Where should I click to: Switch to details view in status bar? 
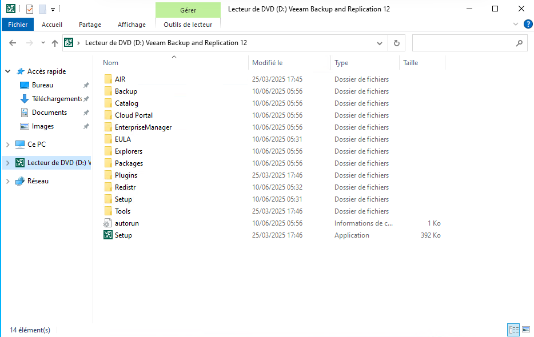point(513,330)
